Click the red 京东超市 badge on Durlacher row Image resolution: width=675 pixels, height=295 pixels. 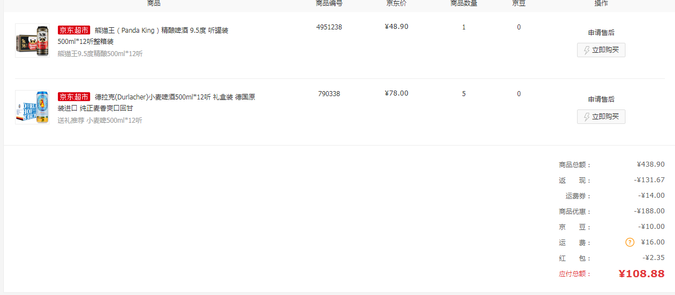74,97
